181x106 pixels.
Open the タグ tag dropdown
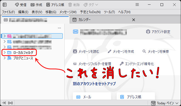pyautogui.click(x=91, y=5)
